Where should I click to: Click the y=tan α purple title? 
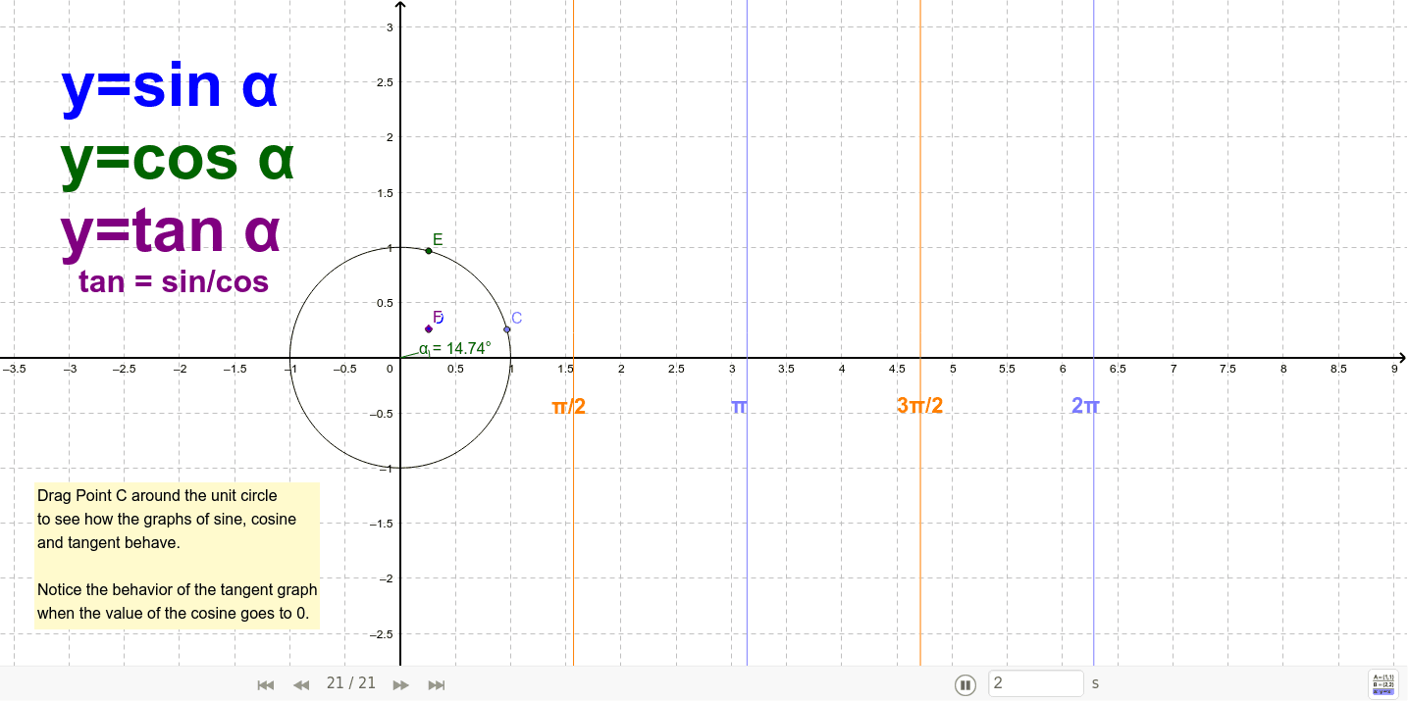pos(171,232)
